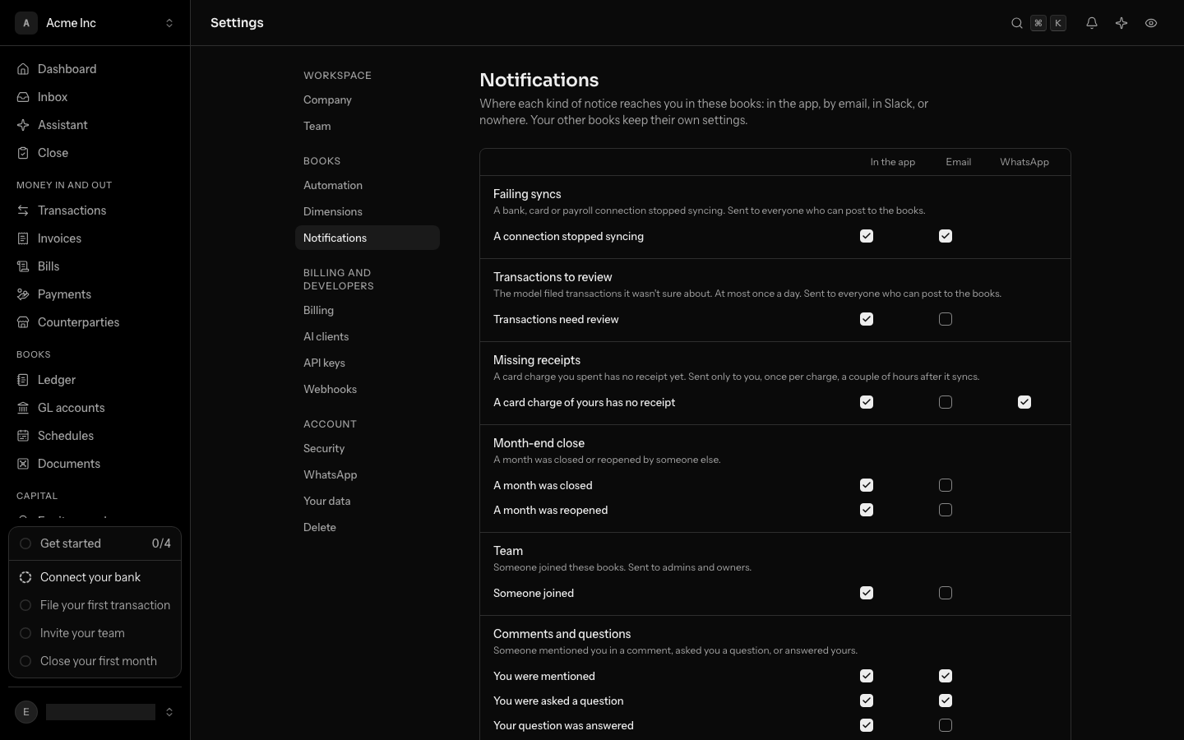Click the Schedules calendar icon
This screenshot has height=740, width=1184.
coord(23,436)
